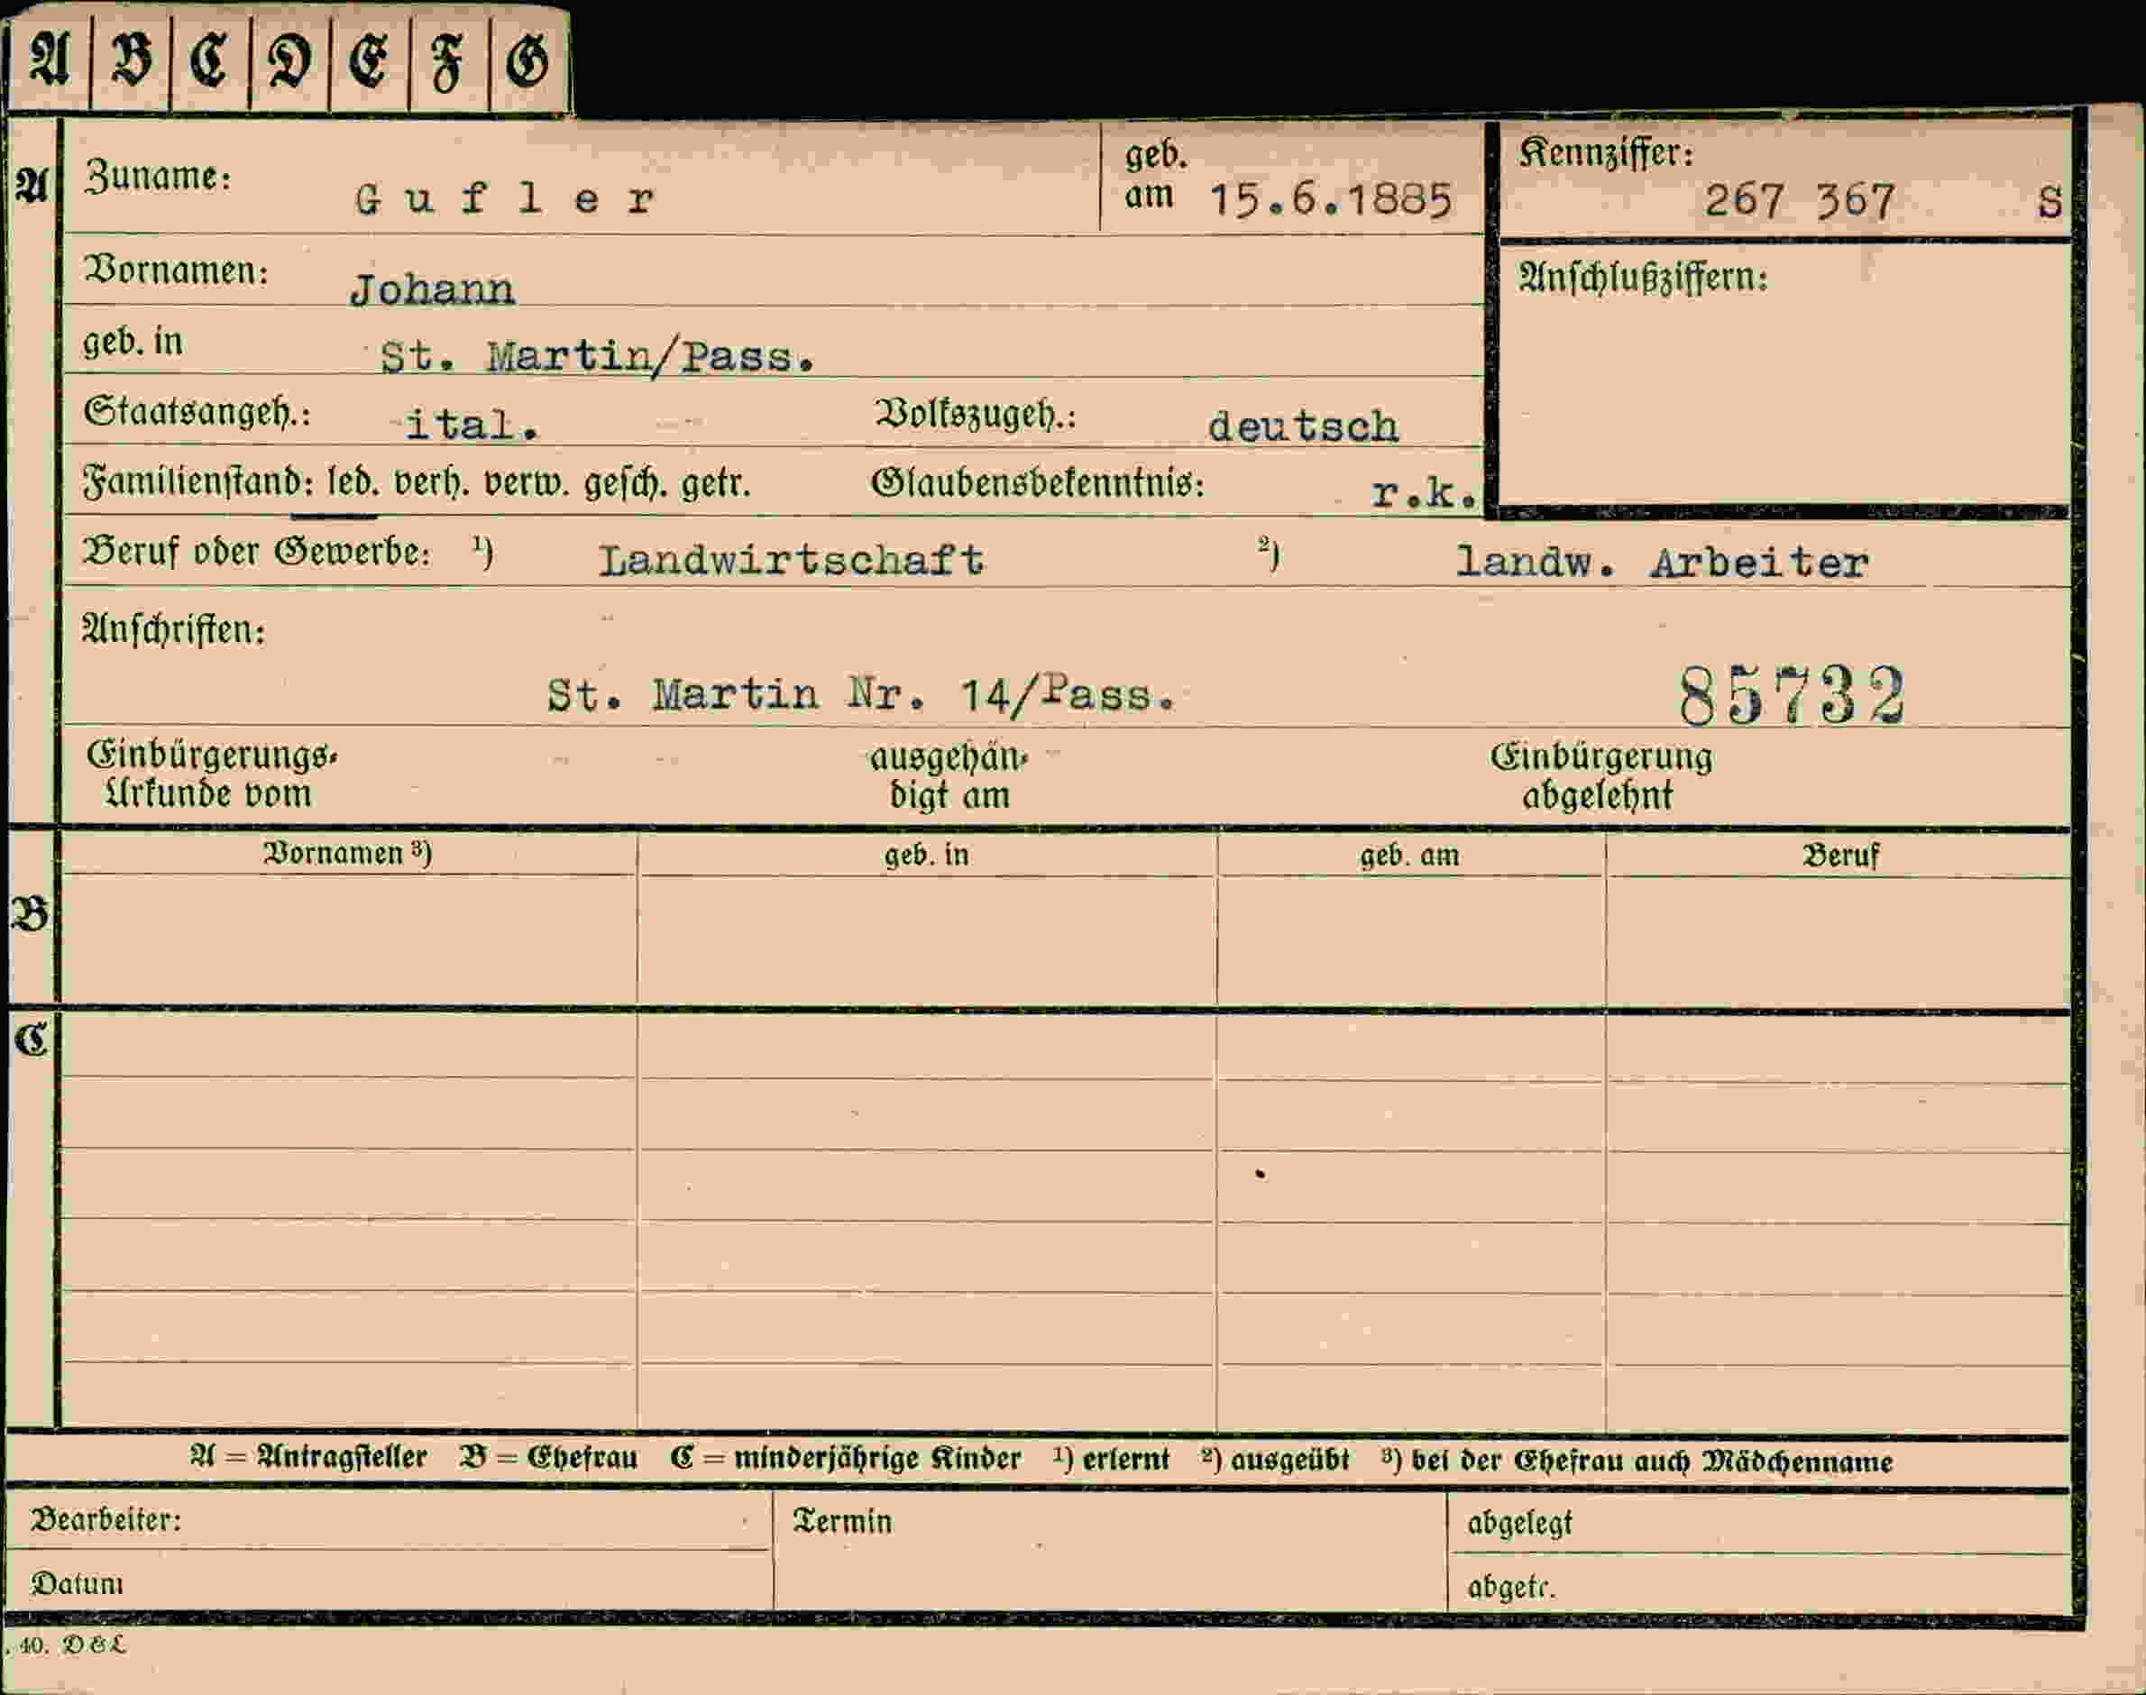The image size is (2146, 1695).
Task: Click address 'St. Martin Nr. 14/Pass.'
Action: pyautogui.click(x=862, y=693)
